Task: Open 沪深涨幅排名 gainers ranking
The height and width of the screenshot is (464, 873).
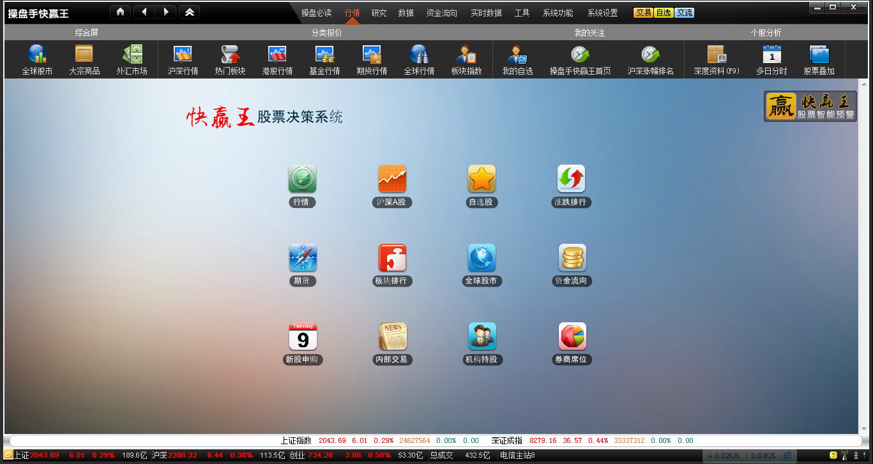Action: tap(650, 60)
